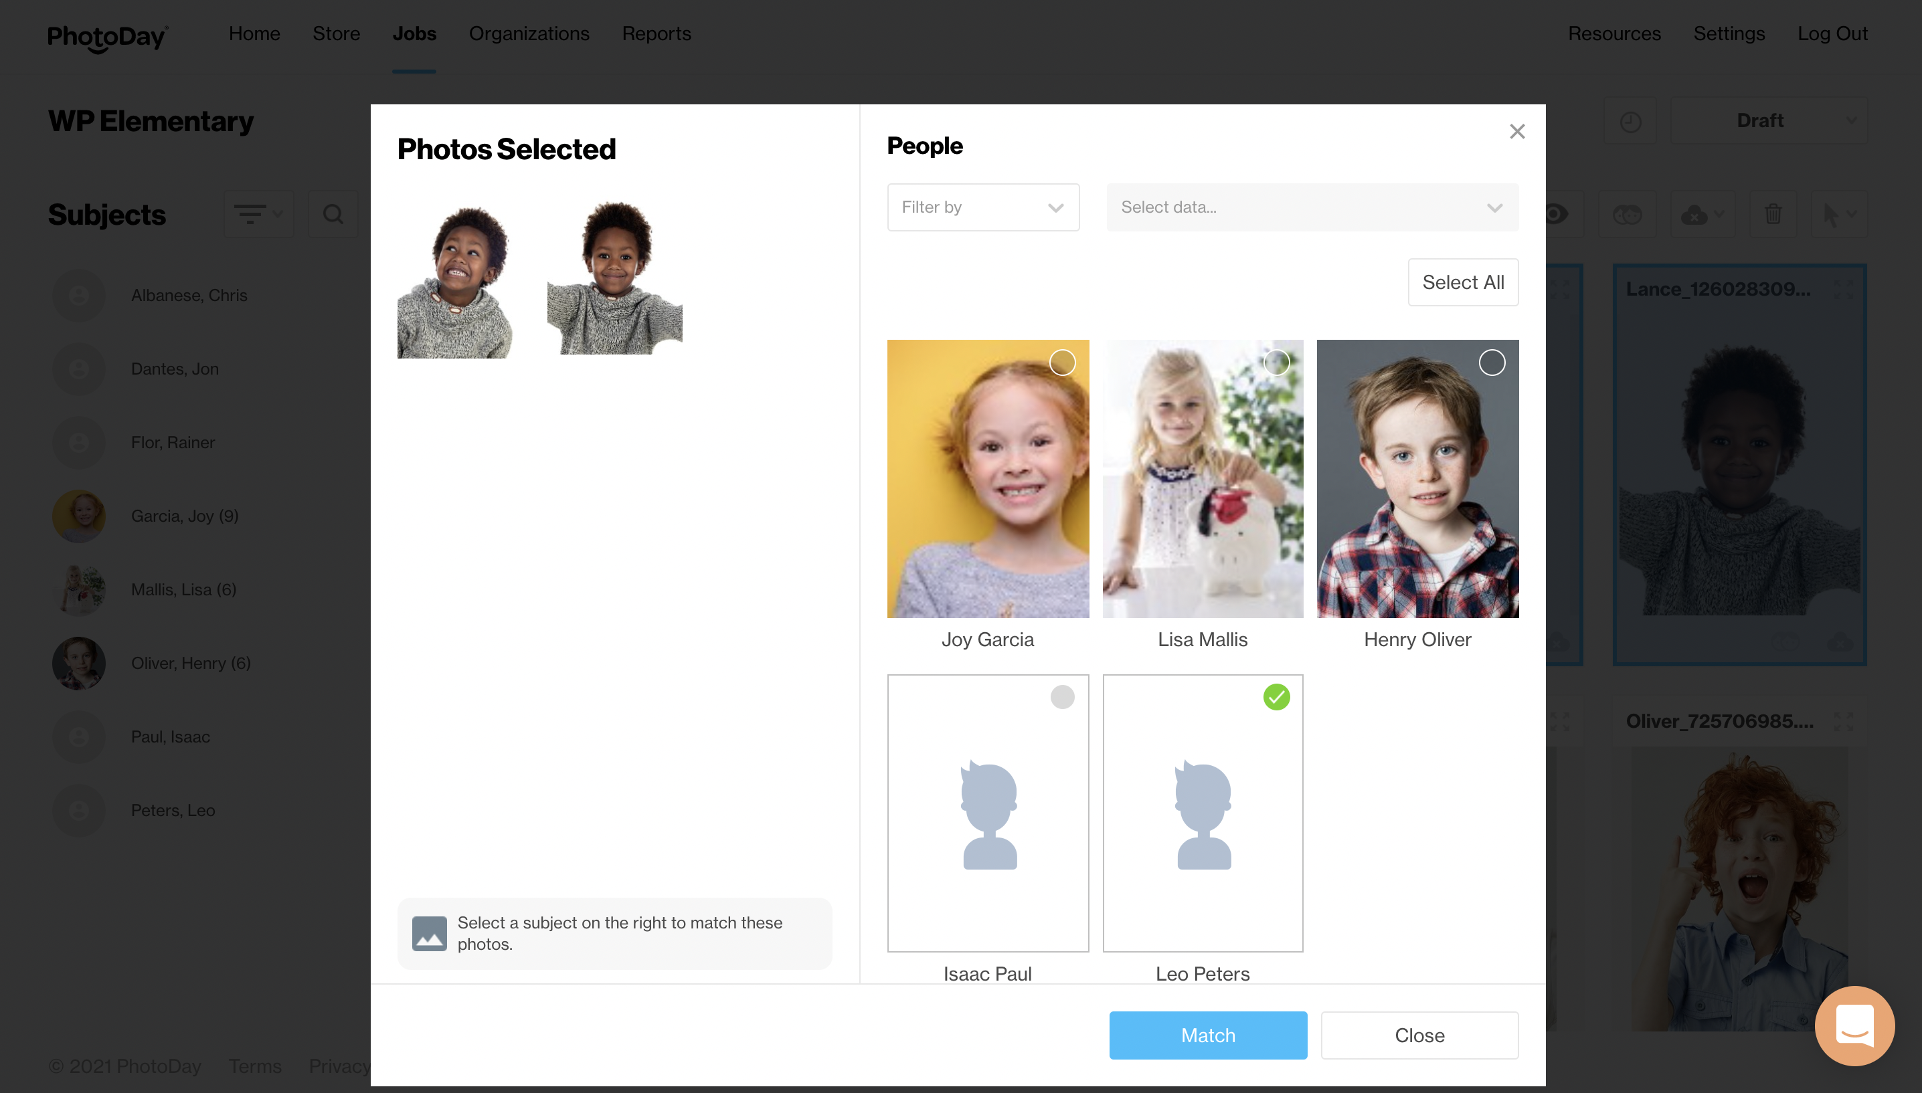Click the PhotoDay logo
This screenshot has width=1922, height=1093.
[x=108, y=37]
